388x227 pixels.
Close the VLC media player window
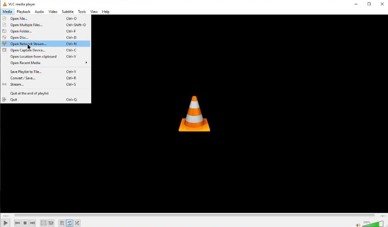pos(382,4)
